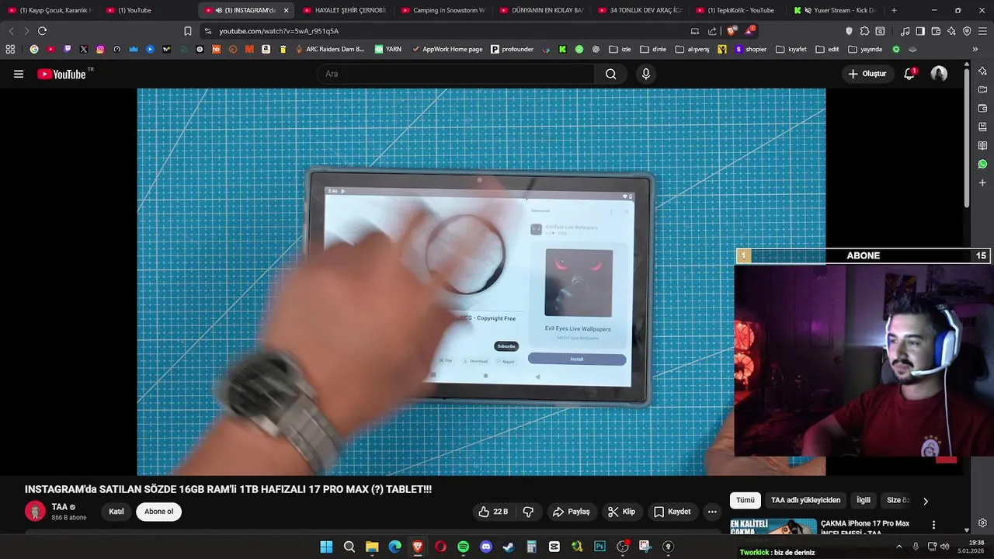Click the Paylaş share button
The image size is (994, 559).
pos(571,512)
